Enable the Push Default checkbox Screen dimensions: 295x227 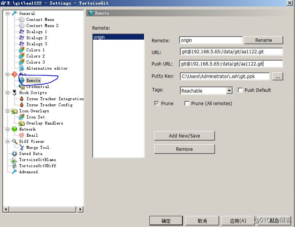240,90
